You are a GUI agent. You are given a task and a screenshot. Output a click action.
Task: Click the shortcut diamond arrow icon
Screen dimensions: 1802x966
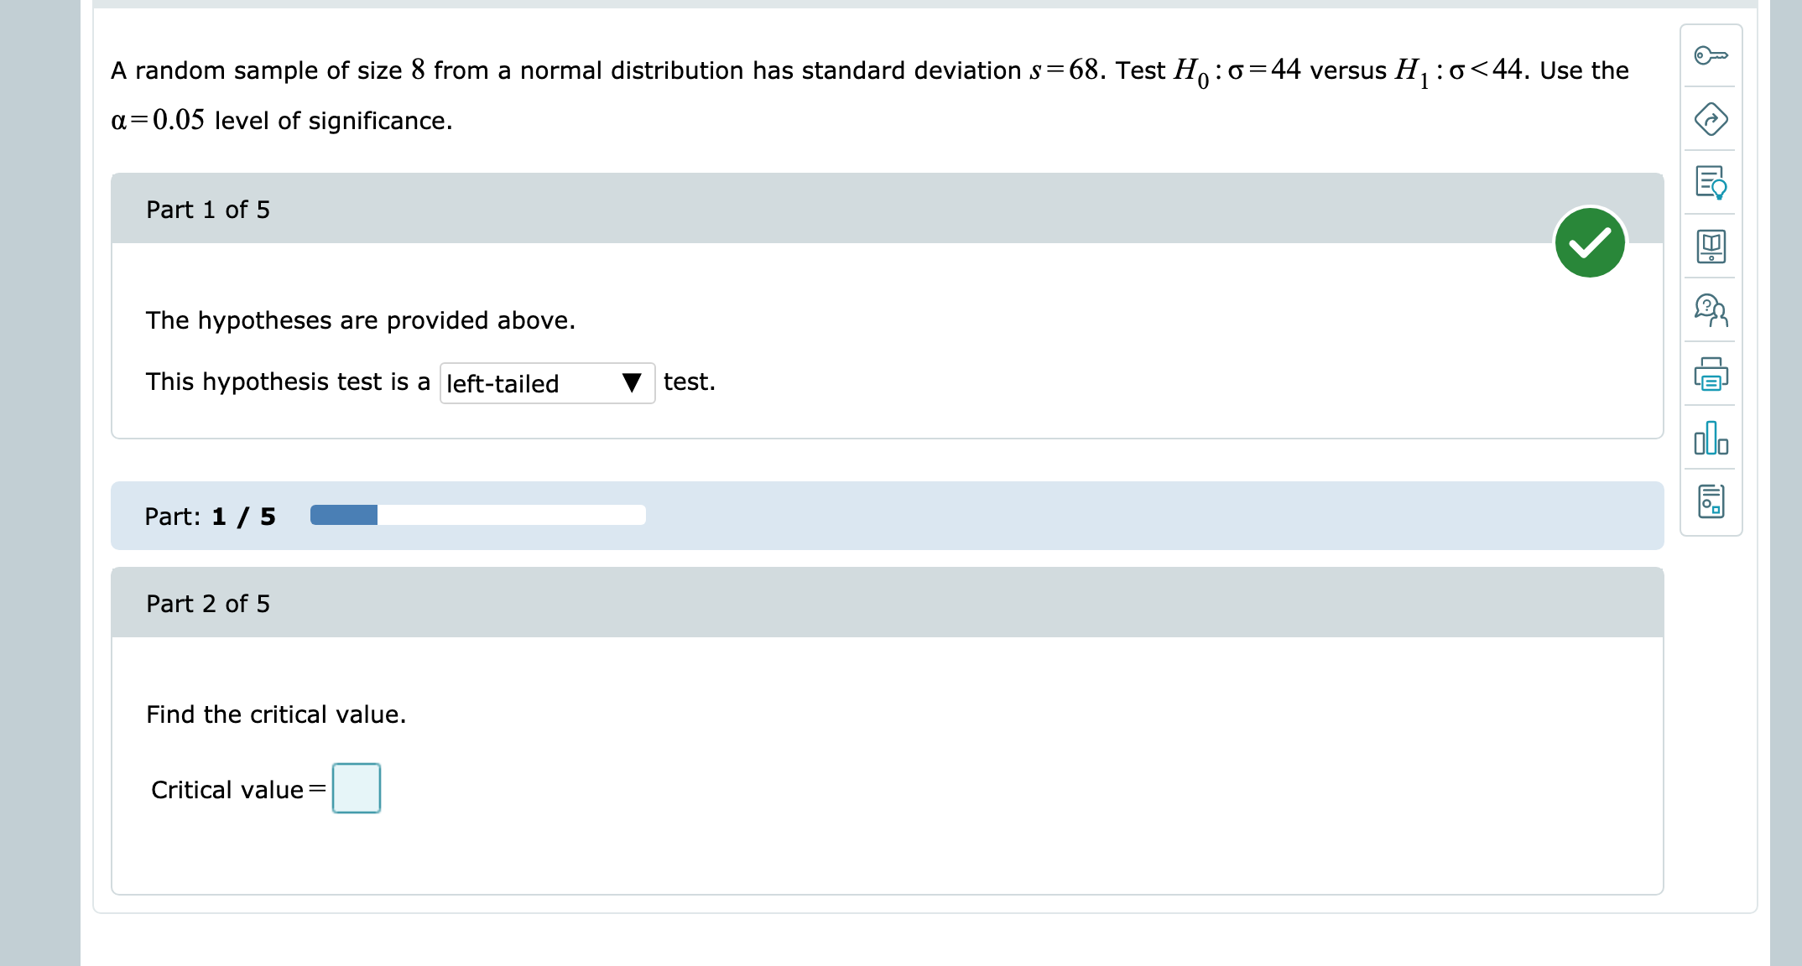1710,119
